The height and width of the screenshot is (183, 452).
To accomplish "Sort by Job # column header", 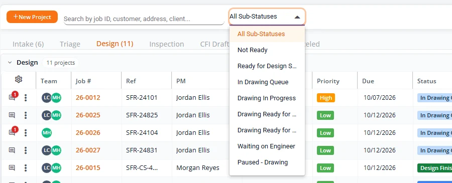I will point(83,81).
